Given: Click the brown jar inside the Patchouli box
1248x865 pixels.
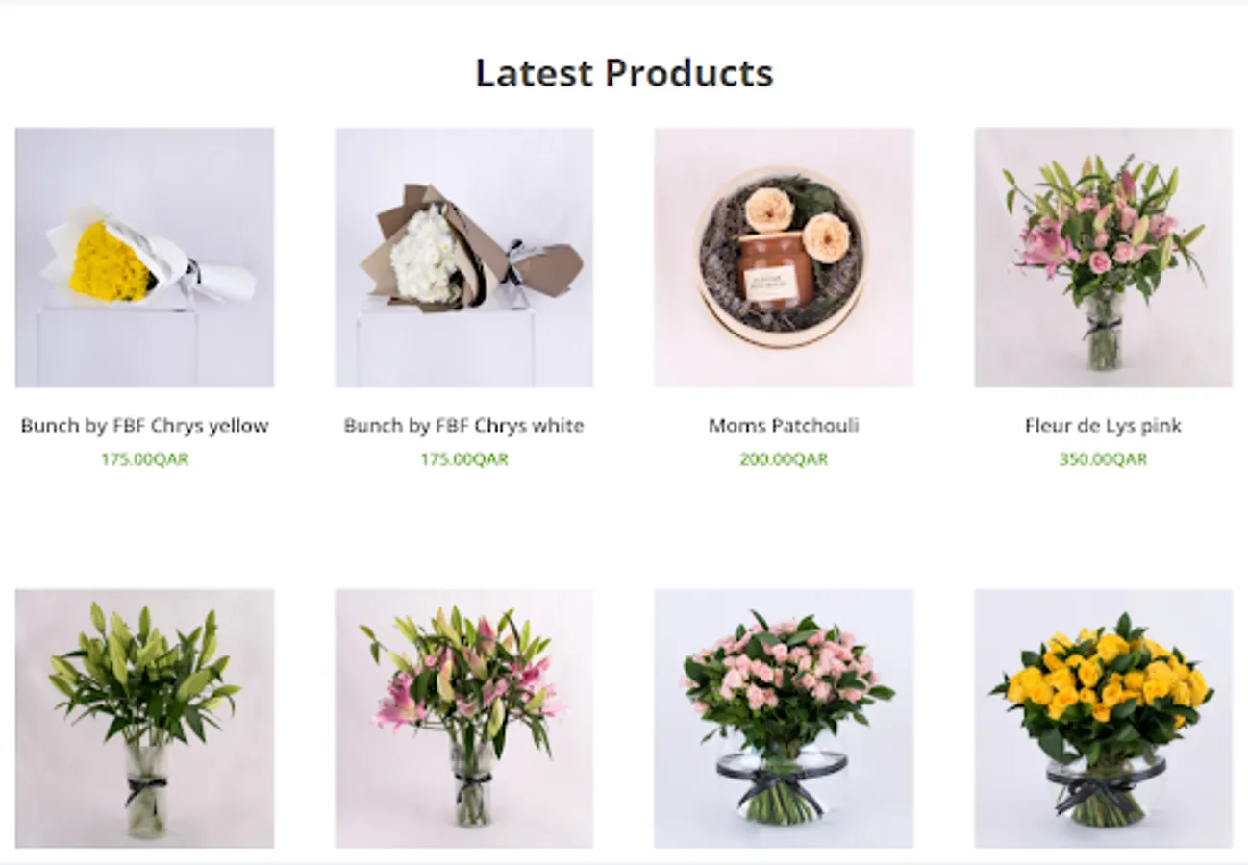Looking at the screenshot, I should tap(777, 271).
